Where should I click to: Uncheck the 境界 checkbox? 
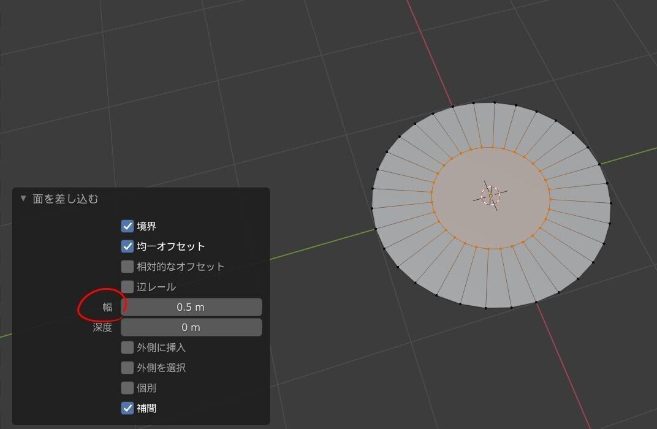(127, 226)
